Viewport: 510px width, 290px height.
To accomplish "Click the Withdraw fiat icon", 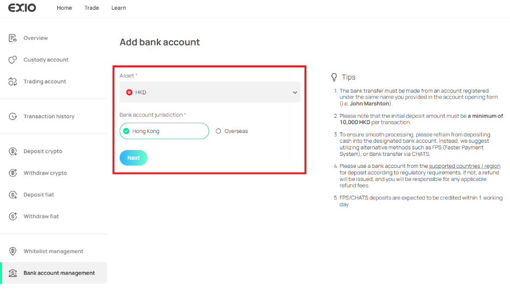I will point(13,216).
